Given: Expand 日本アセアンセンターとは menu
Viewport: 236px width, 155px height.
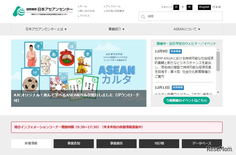Looking at the screenshot, I should [46, 29].
